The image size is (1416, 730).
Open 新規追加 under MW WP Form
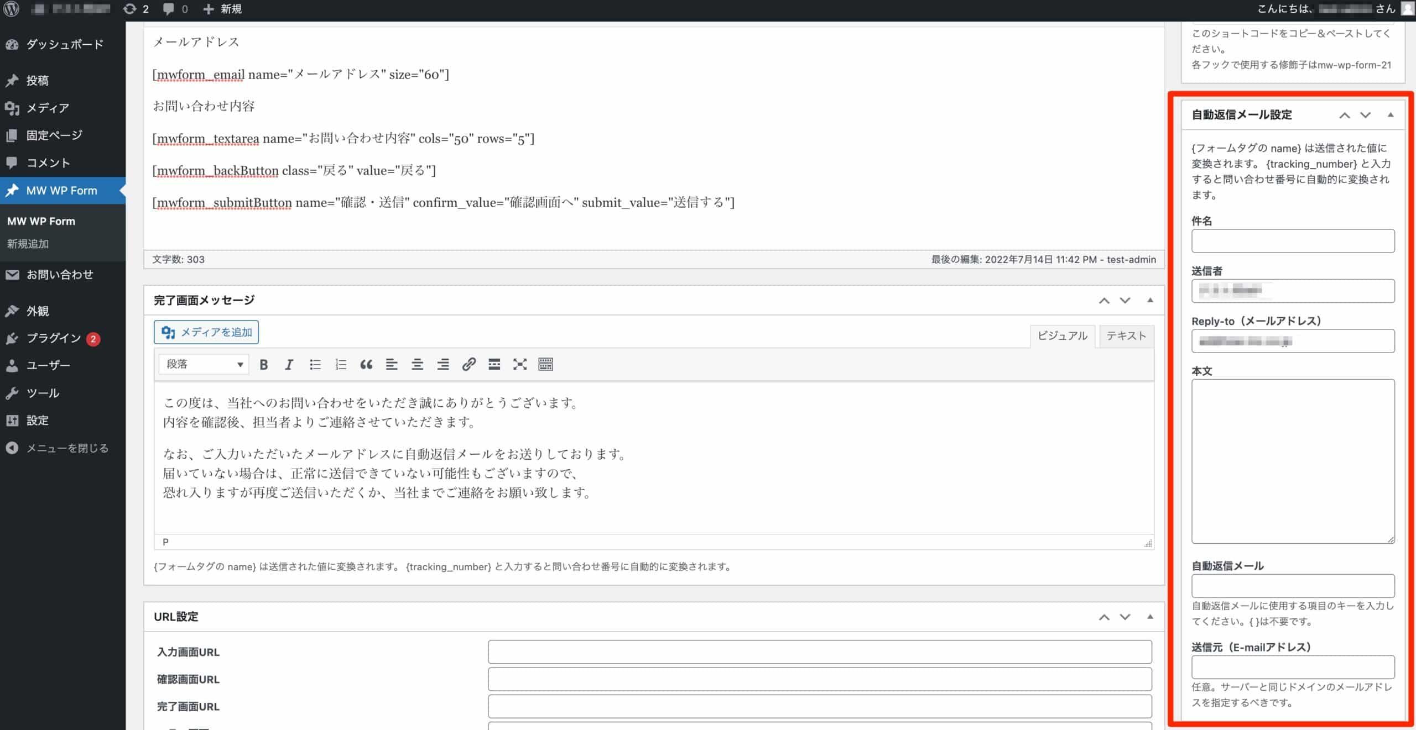click(28, 243)
